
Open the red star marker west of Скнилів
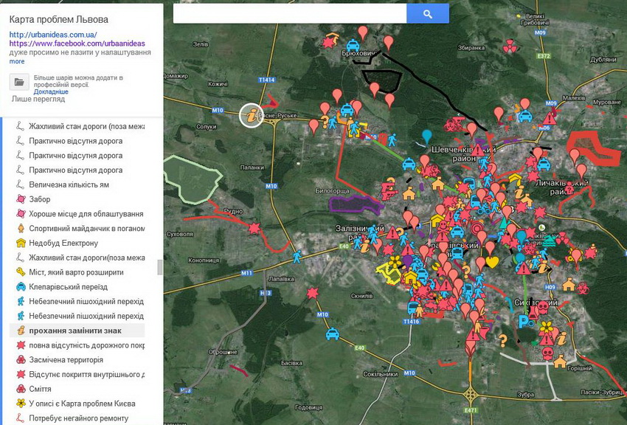point(312,293)
